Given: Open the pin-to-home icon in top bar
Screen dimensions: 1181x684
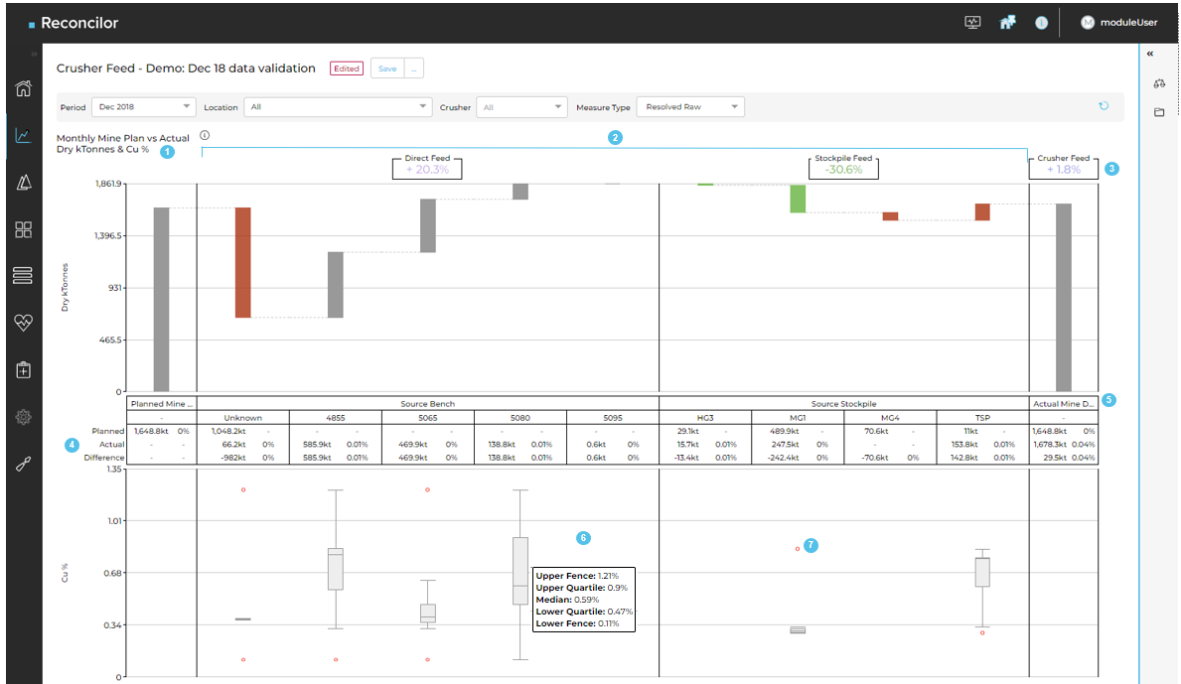Looking at the screenshot, I should pyautogui.click(x=1007, y=21).
